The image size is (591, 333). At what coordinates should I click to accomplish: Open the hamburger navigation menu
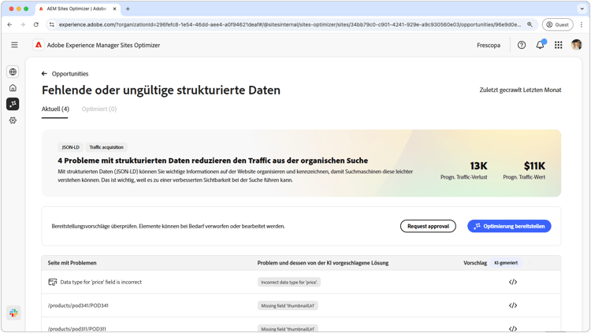point(14,45)
